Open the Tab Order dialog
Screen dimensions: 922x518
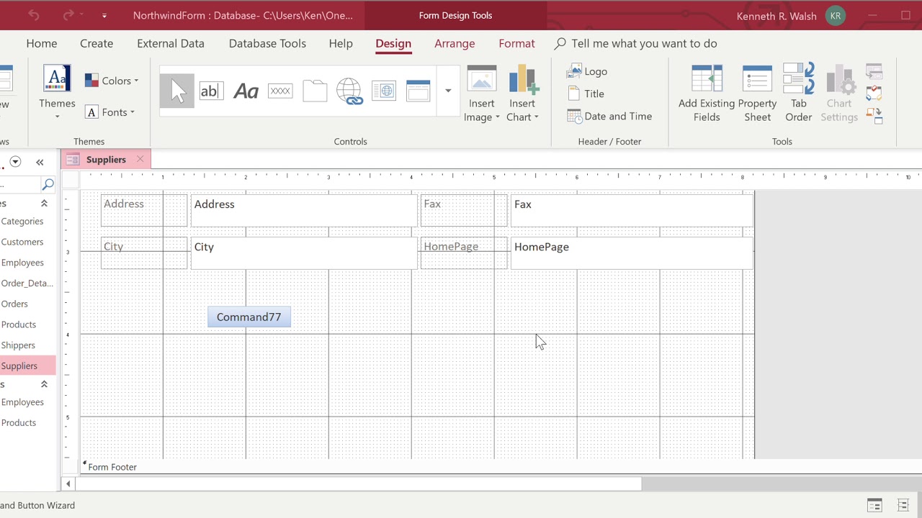[x=798, y=94]
